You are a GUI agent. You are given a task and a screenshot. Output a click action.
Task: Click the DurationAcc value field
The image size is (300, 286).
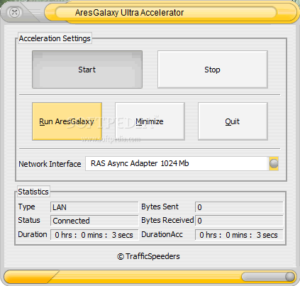[x=239, y=235]
